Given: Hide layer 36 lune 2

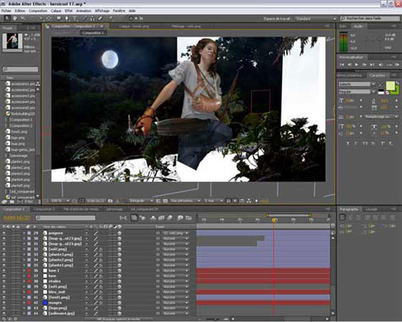Looking at the screenshot, I should coord(4,271).
